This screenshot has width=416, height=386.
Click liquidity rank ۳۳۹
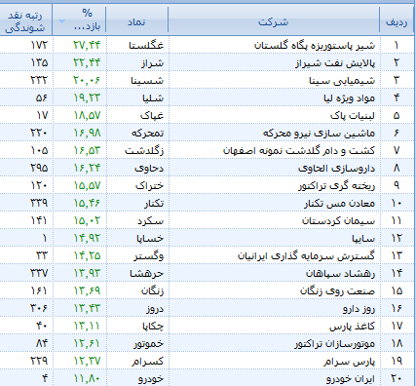(x=39, y=203)
